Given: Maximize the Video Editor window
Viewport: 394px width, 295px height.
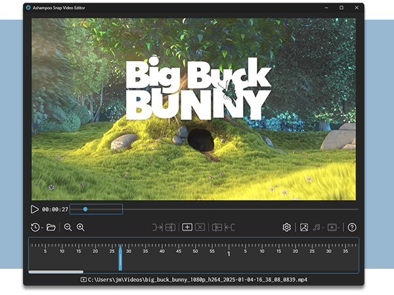Looking at the screenshot, I should 341,8.
